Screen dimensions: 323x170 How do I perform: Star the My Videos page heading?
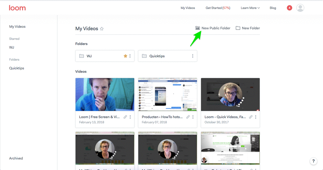click(102, 29)
